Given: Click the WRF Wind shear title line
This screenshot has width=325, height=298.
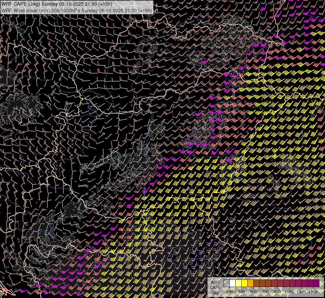Looking at the screenshot, I should tap(76, 10).
